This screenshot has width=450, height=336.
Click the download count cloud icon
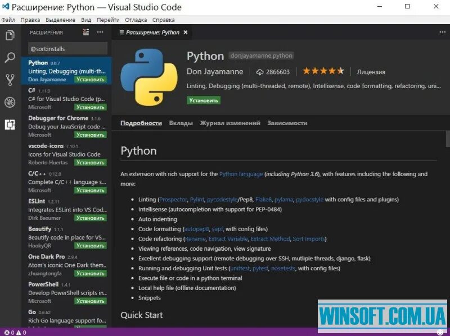pyautogui.click(x=260, y=72)
